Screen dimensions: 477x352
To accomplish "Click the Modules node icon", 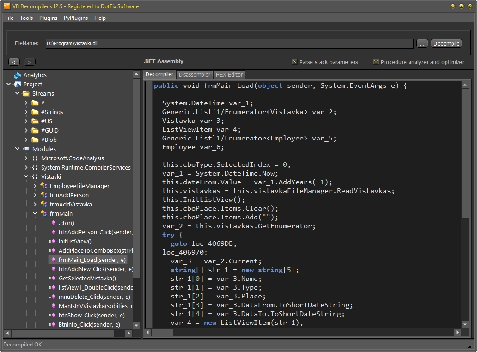I will [x=26, y=149].
